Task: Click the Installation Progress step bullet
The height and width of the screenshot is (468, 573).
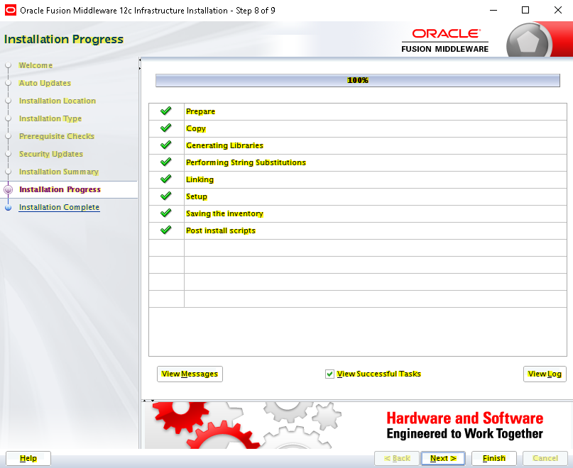Action: pyautogui.click(x=8, y=189)
